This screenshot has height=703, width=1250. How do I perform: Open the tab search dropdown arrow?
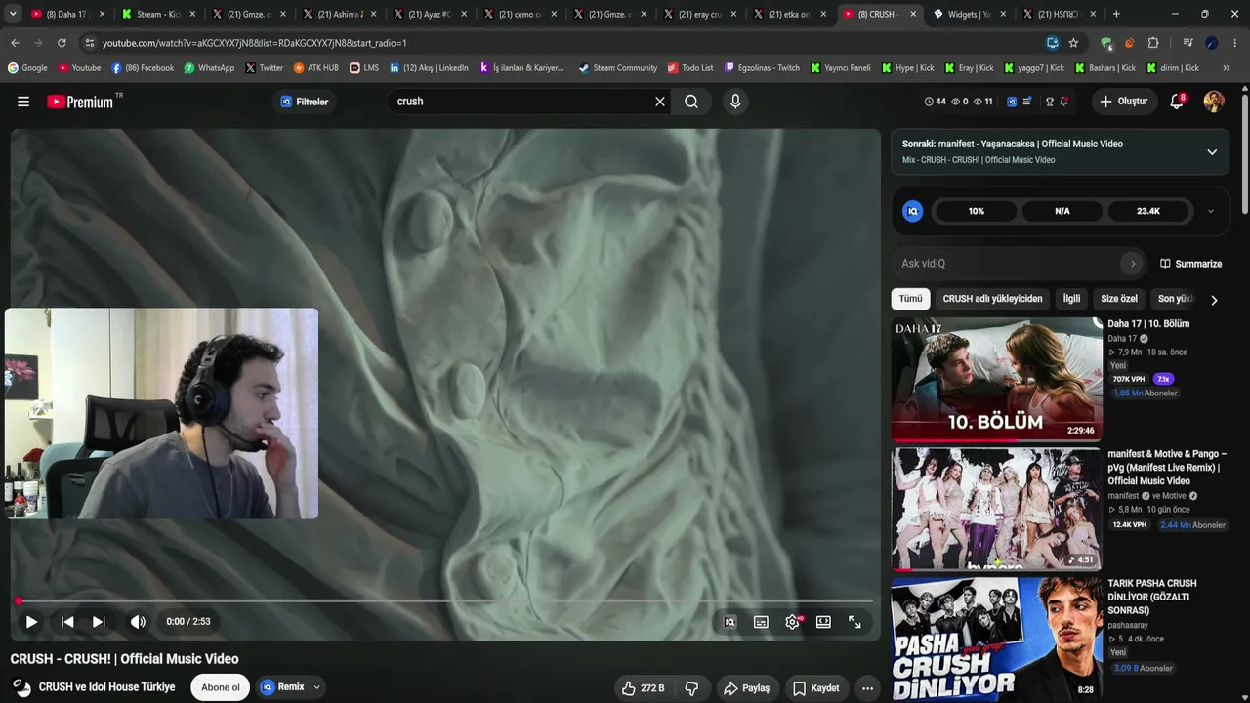click(13, 14)
